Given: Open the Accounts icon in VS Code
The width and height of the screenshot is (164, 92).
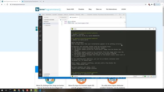Looking at the screenshot, I should click(x=40, y=70).
